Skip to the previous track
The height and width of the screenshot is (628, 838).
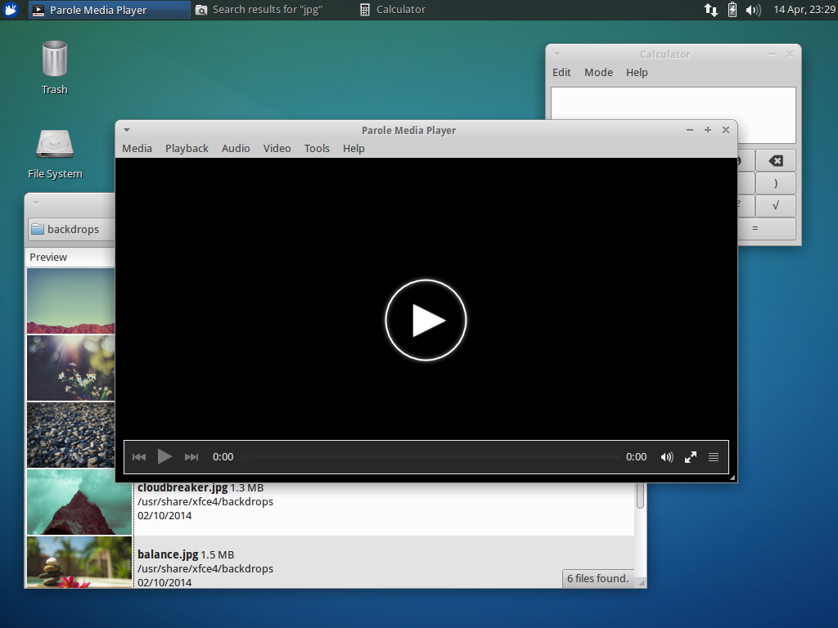pos(139,457)
